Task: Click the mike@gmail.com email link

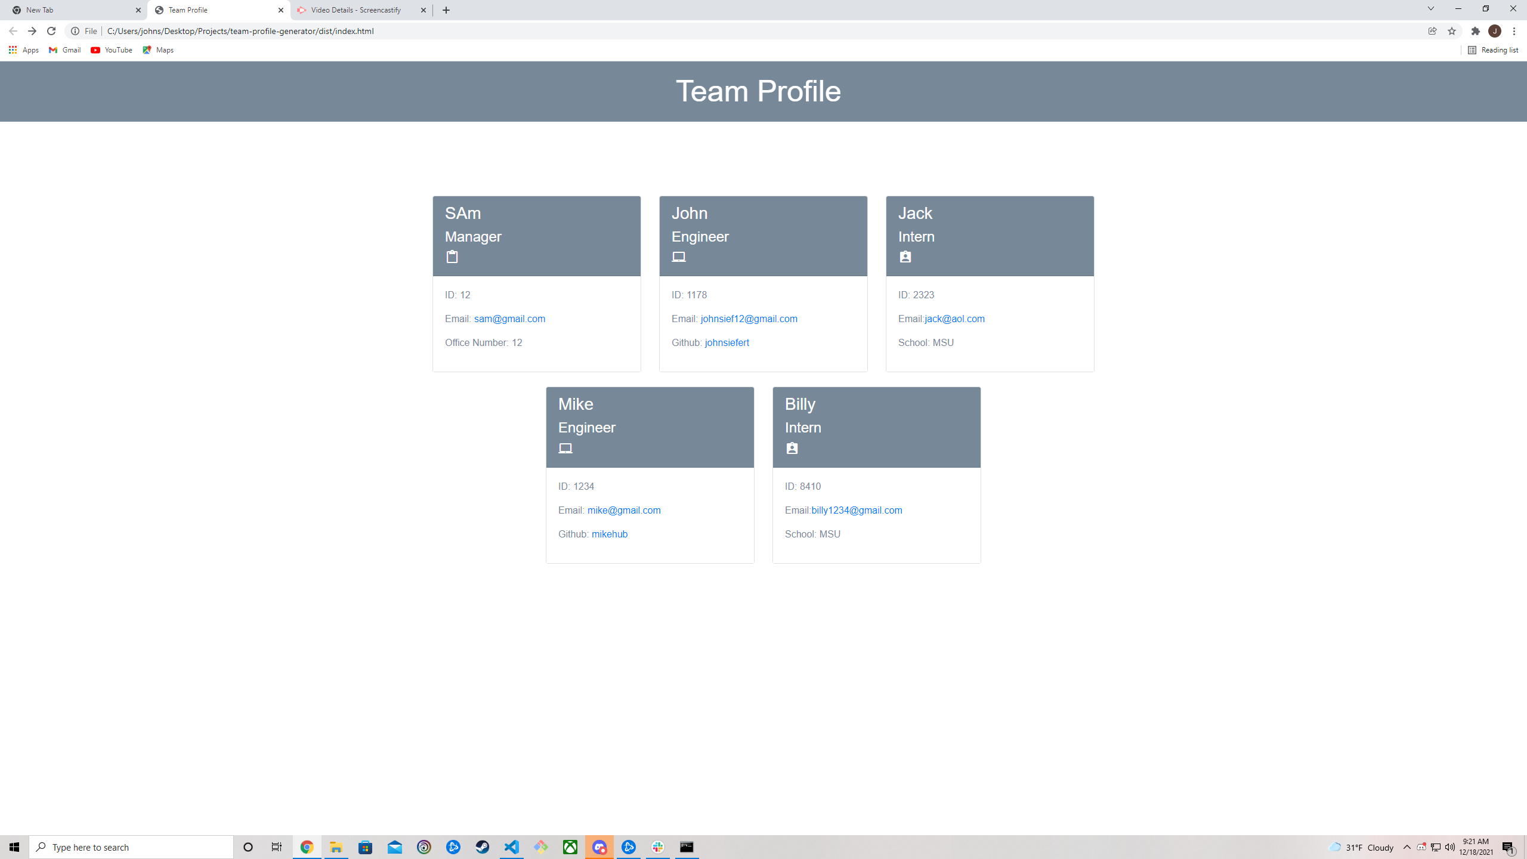Action: [623, 510]
